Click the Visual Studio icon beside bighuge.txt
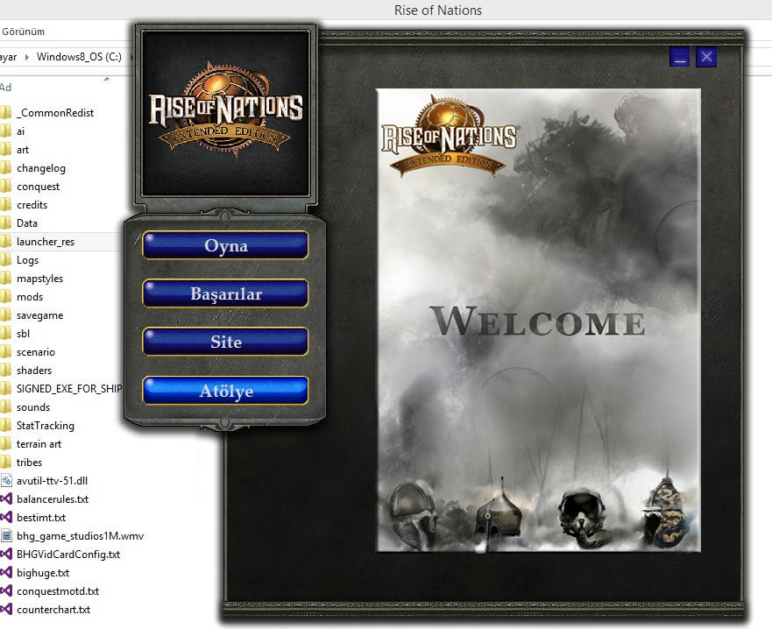 (6, 572)
